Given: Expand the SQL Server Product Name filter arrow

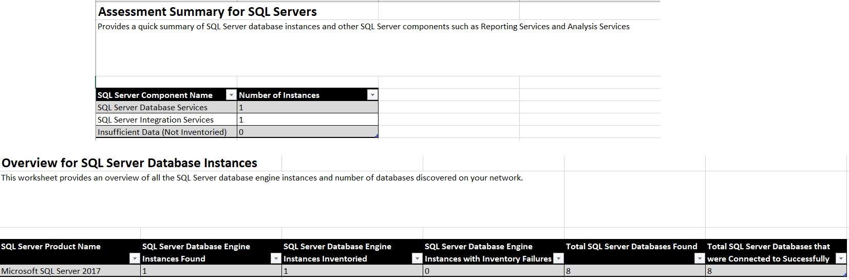Looking at the screenshot, I should pyautogui.click(x=135, y=258).
